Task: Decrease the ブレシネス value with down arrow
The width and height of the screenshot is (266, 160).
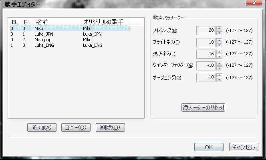Action: pyautogui.click(x=219, y=33)
